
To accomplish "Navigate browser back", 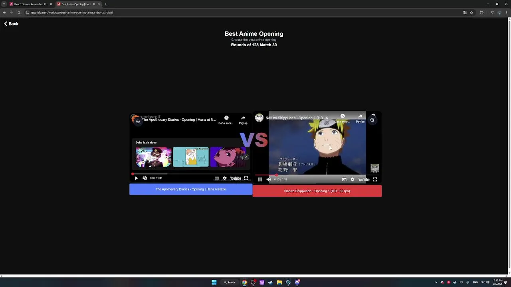I will (x=4, y=12).
